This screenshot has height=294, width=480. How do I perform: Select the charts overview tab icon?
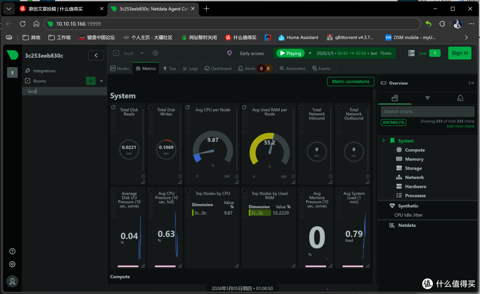point(395,98)
